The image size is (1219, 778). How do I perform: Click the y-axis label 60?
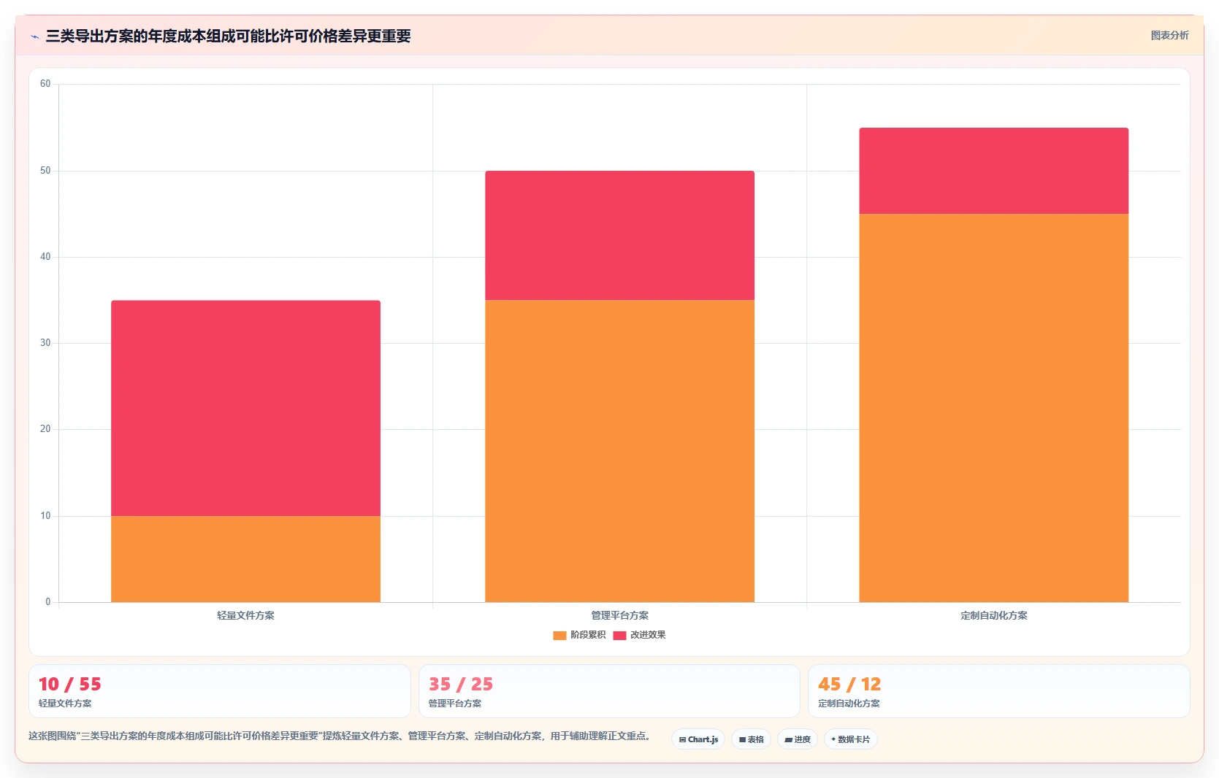[x=45, y=84]
